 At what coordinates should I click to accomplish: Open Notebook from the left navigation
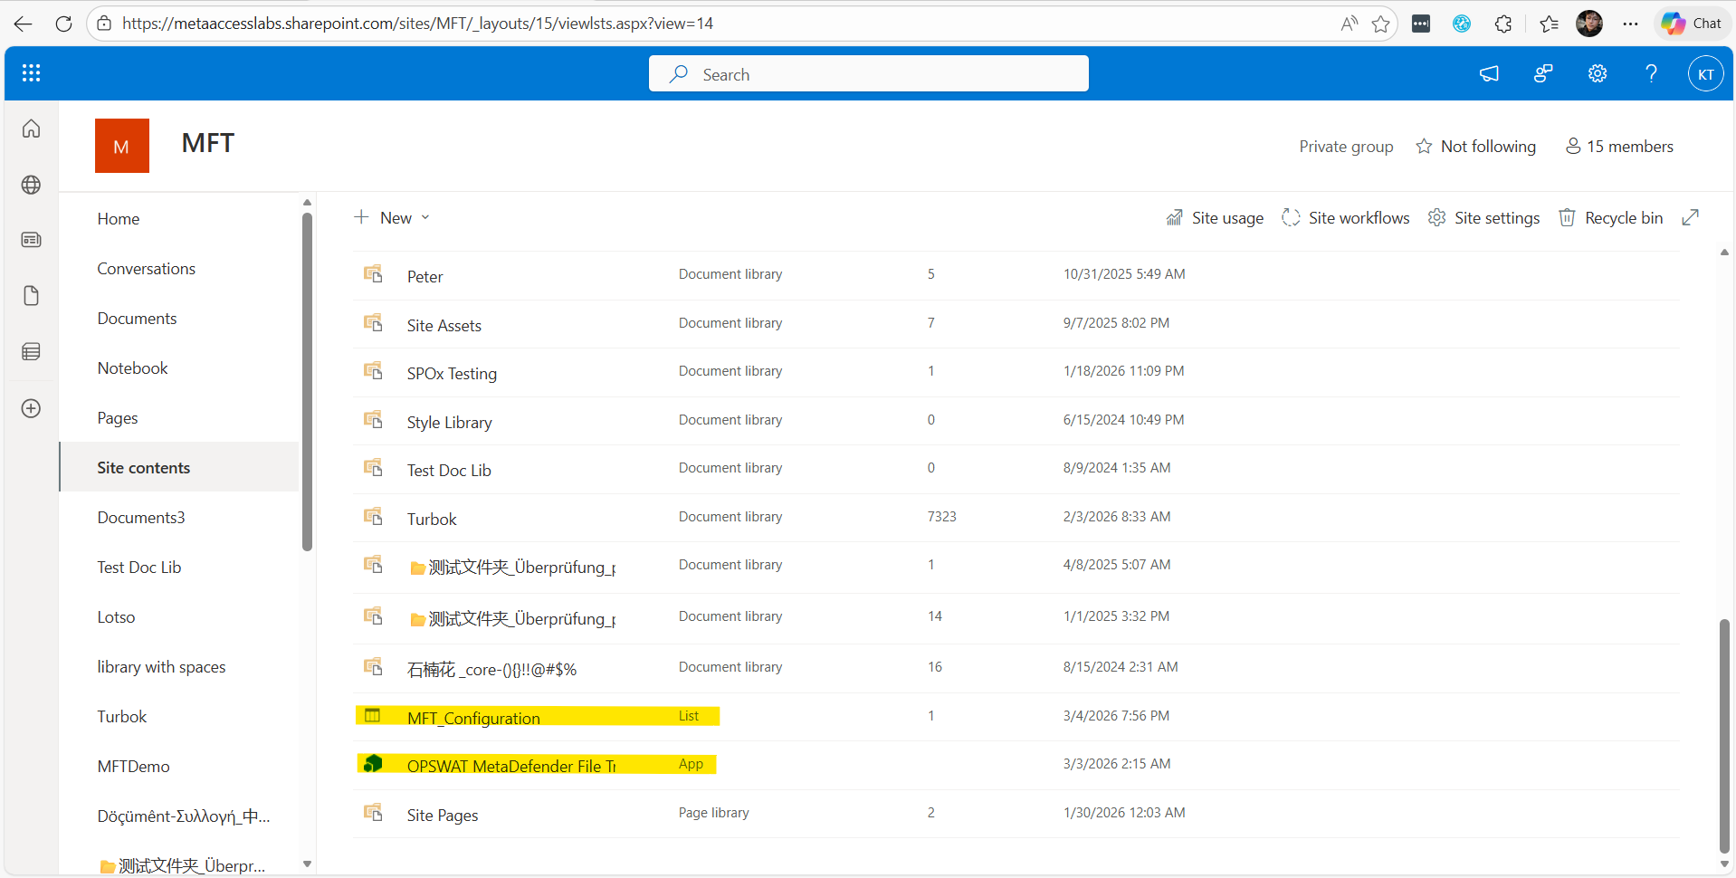(x=132, y=367)
